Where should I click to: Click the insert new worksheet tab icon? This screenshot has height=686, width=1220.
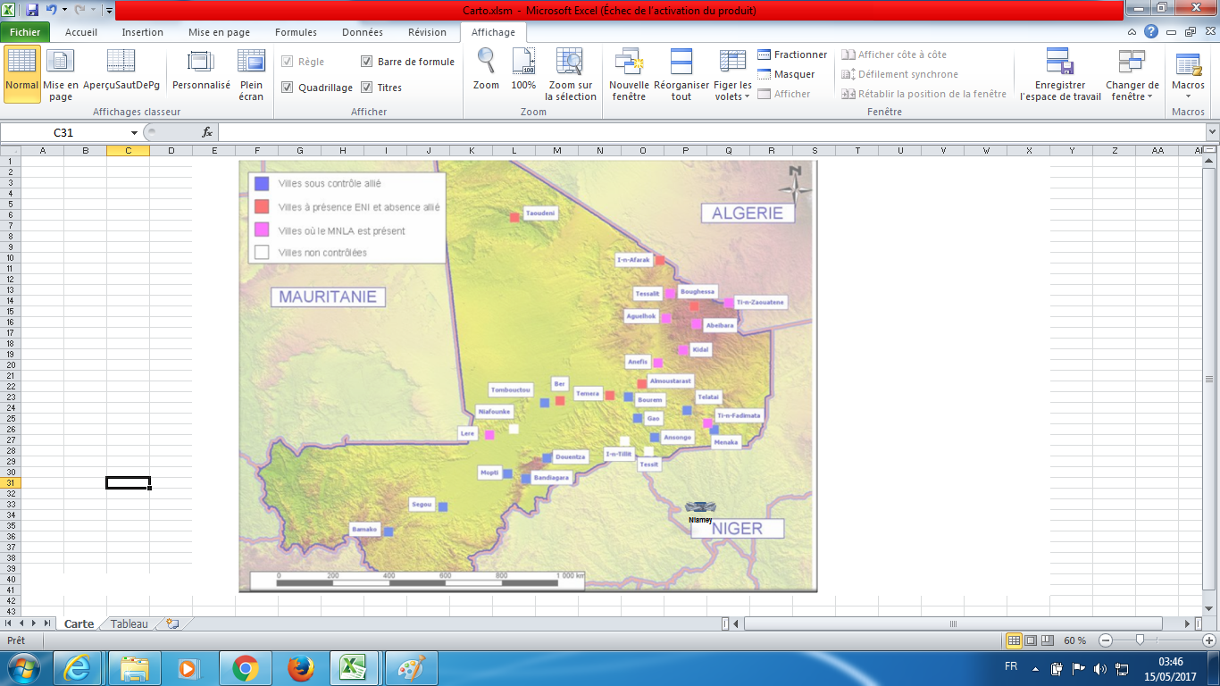172,623
